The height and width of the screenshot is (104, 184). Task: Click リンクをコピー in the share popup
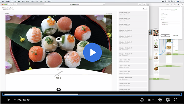coord(170,25)
